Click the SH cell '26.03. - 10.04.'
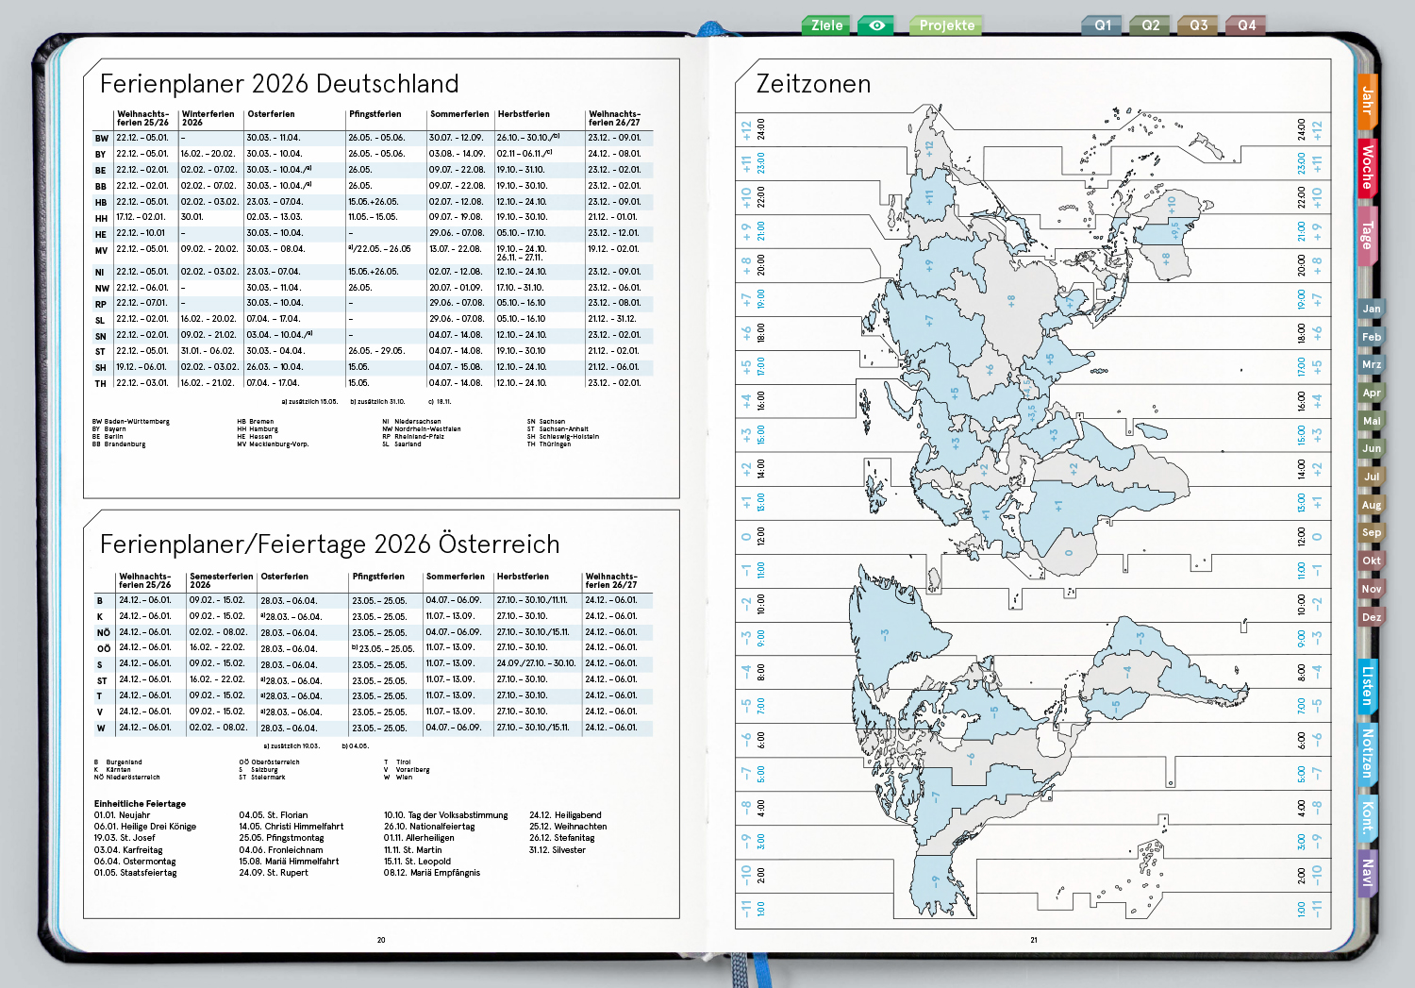Viewport: 1415px width, 988px height. click(x=275, y=367)
